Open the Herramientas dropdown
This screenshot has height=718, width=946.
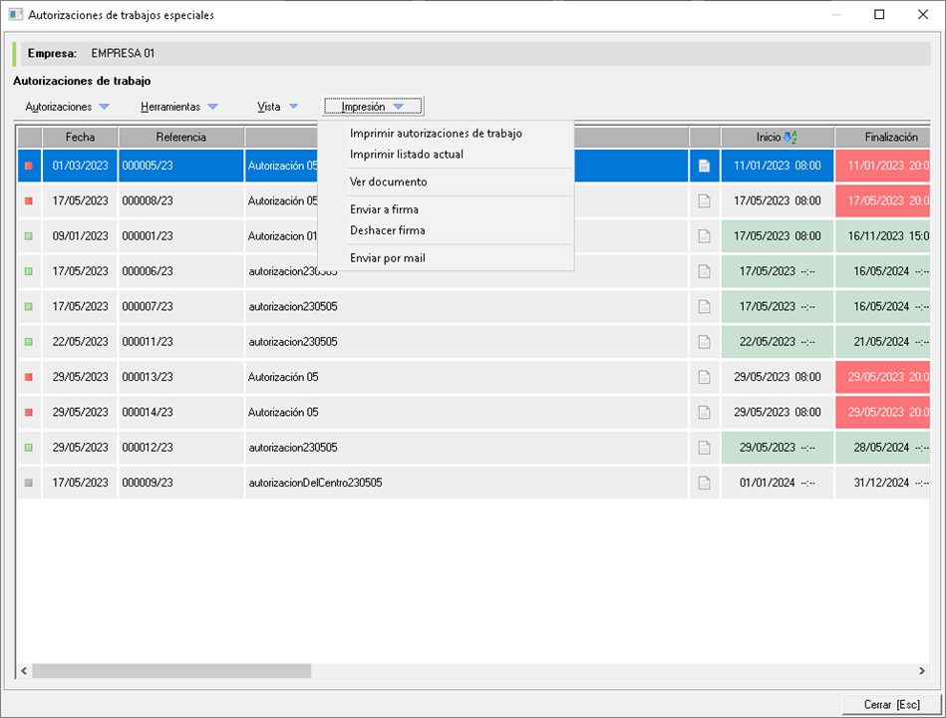tap(178, 107)
